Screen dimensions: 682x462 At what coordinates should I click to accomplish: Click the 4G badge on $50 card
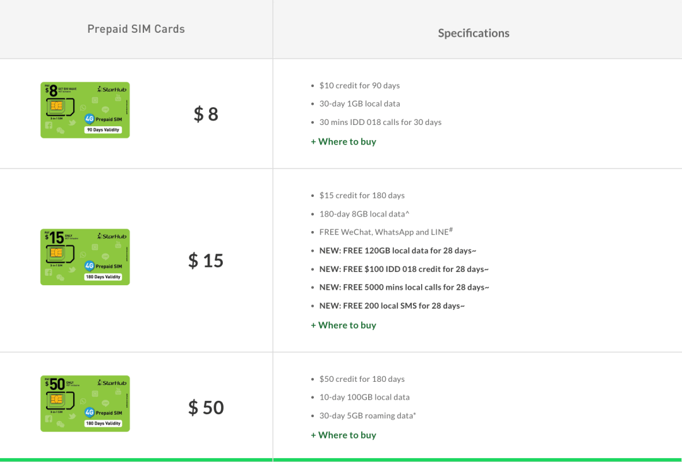(90, 412)
